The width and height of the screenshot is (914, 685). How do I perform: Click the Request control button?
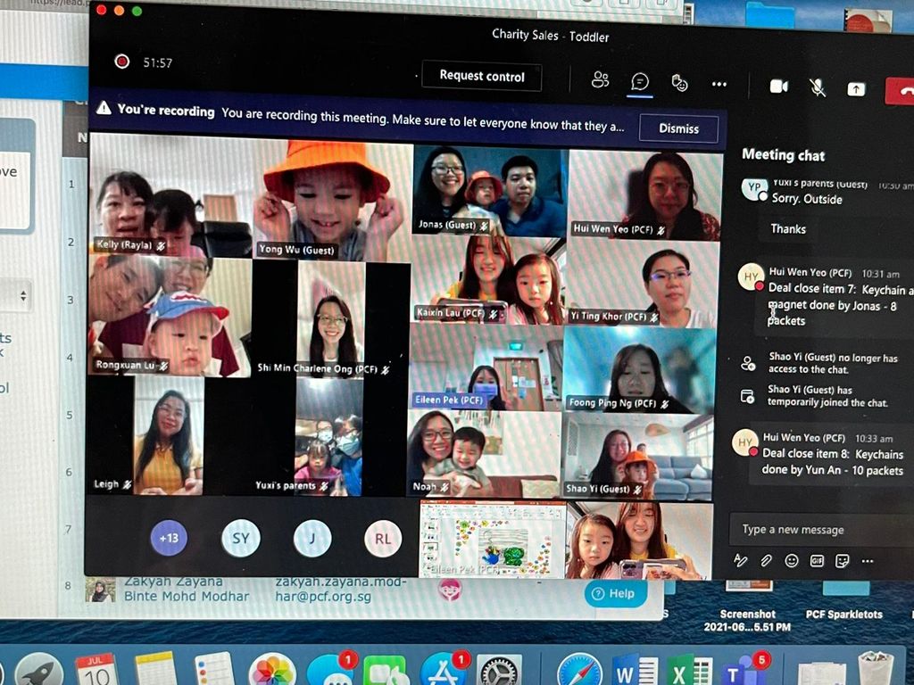coord(481,76)
